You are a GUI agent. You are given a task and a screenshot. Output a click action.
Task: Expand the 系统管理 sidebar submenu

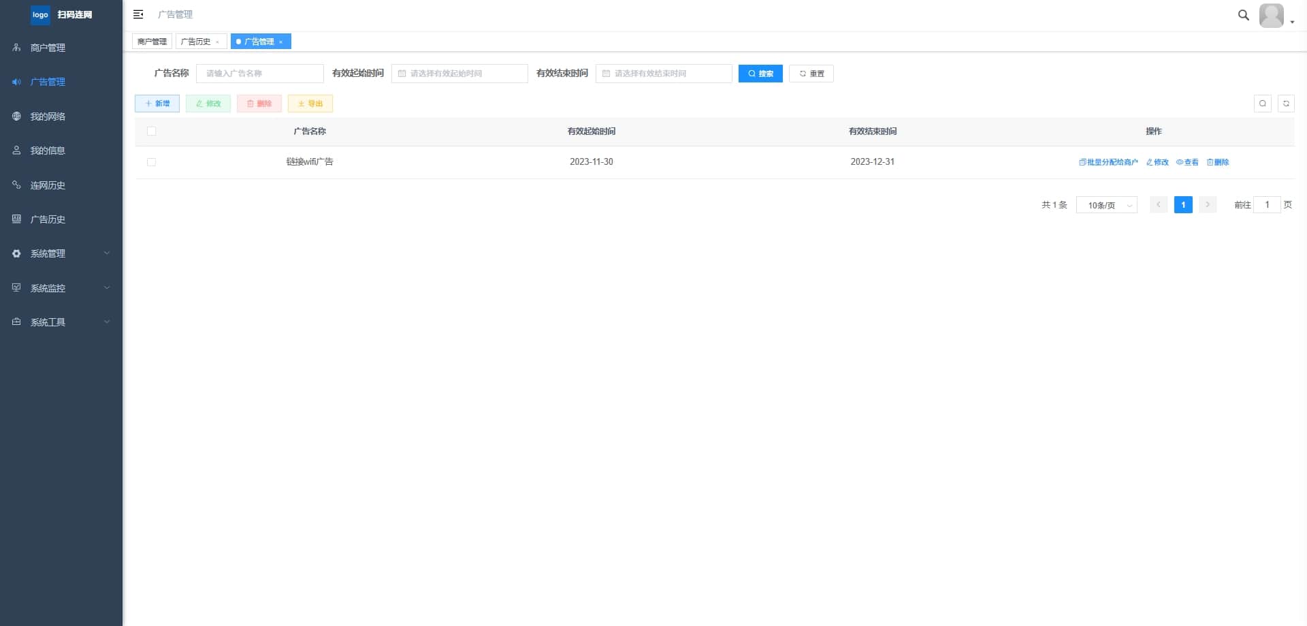[x=61, y=253]
